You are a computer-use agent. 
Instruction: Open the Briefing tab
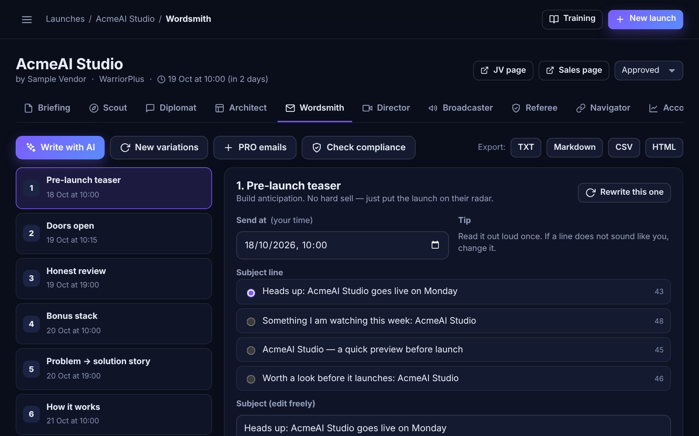47,108
